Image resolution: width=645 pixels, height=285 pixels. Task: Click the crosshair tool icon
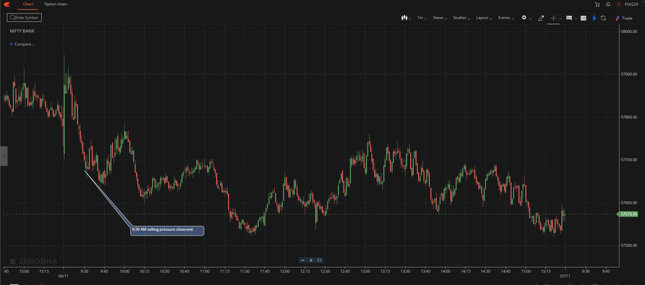pos(553,18)
